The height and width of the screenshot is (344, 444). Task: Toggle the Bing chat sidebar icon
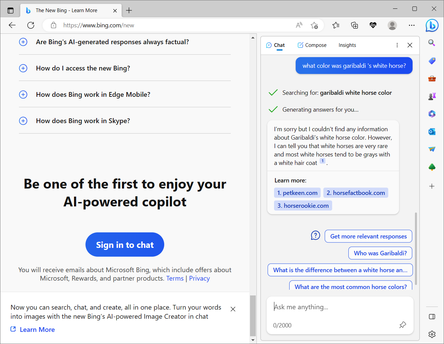(x=432, y=25)
